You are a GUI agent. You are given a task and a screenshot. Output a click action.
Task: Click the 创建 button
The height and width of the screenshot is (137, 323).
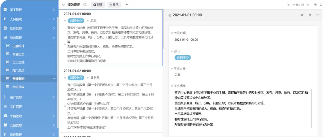(x=98, y=4)
